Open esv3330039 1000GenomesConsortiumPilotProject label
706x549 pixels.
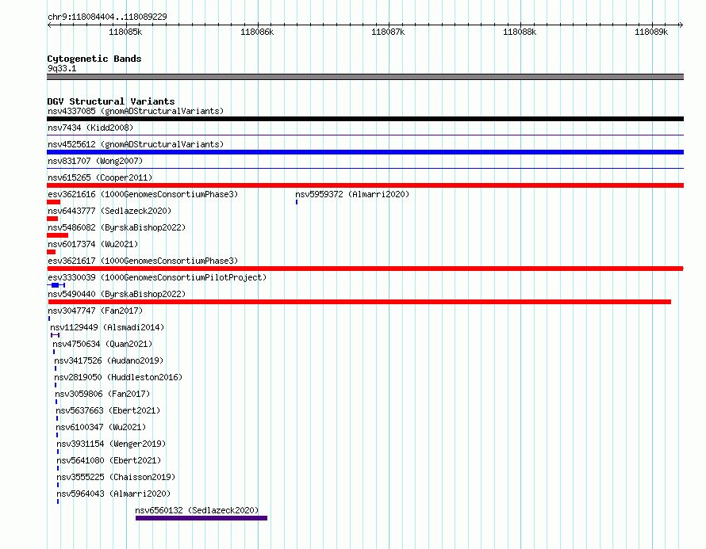[157, 277]
